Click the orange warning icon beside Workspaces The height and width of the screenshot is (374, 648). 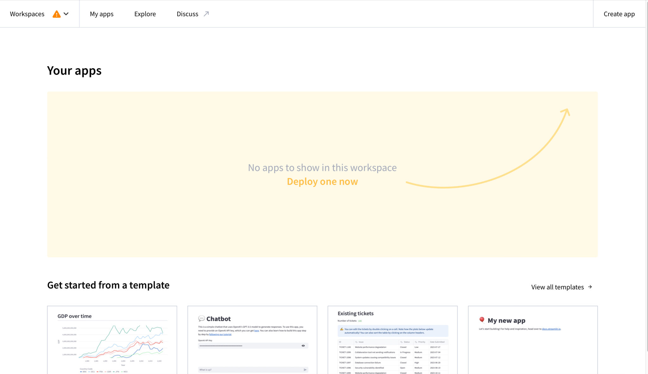[x=56, y=14]
